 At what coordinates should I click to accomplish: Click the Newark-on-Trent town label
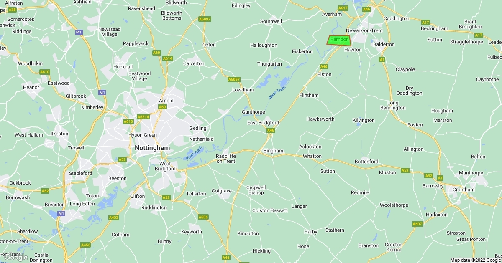(364, 30)
